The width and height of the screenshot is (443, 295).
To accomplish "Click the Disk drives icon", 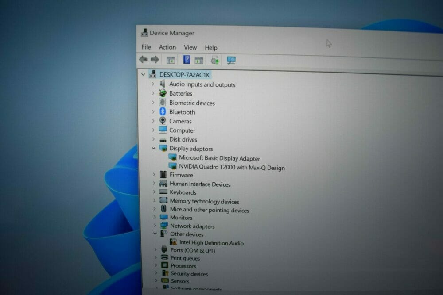I will coord(163,140).
